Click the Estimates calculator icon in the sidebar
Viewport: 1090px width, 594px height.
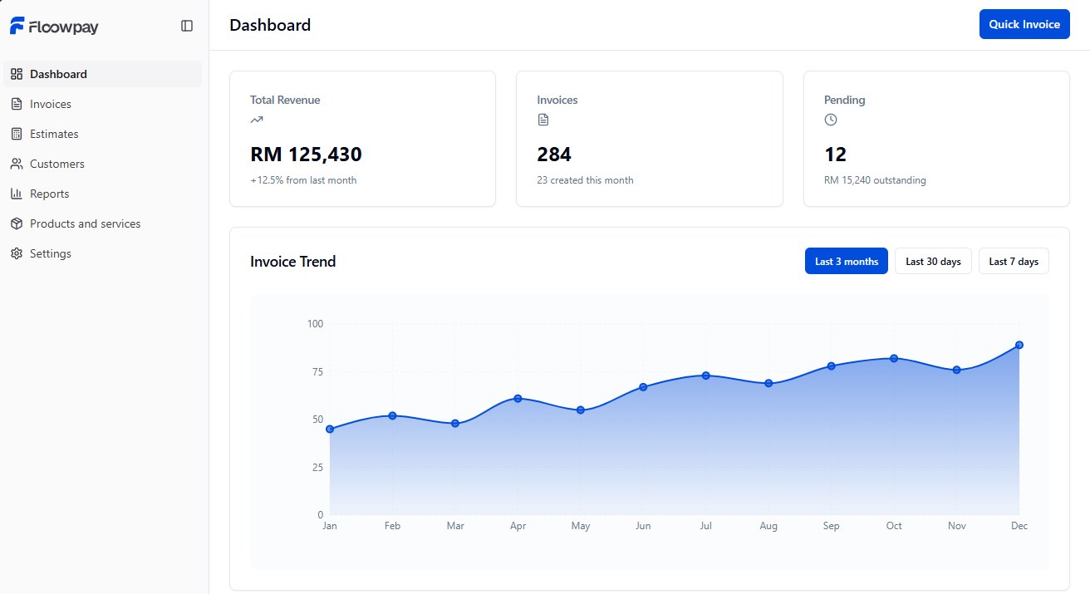17,134
